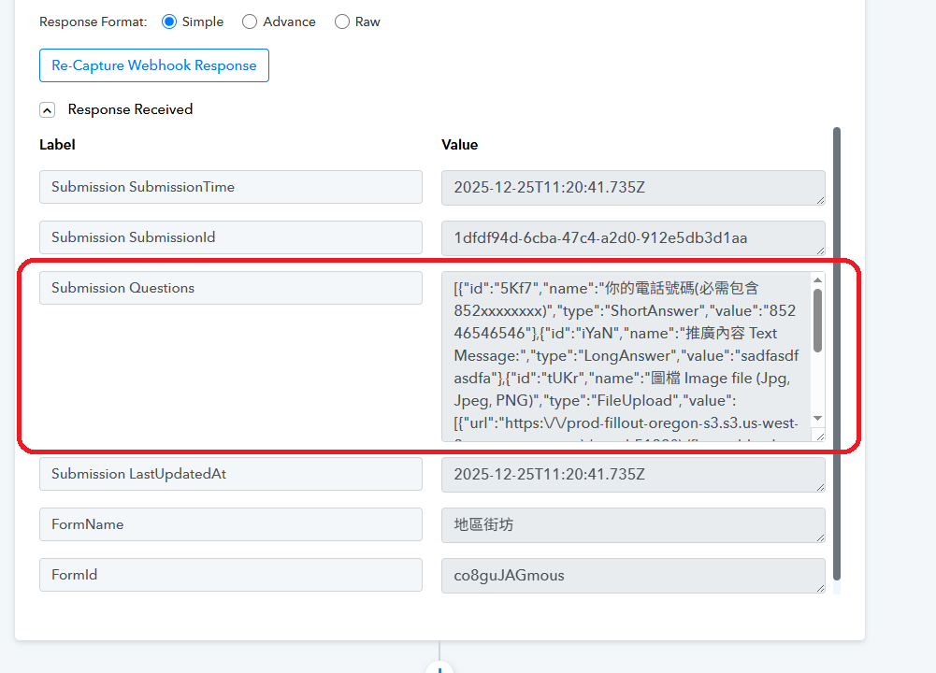This screenshot has height=673, width=936.
Task: Click the Submission SubmissionId label field
Action: [x=231, y=237]
